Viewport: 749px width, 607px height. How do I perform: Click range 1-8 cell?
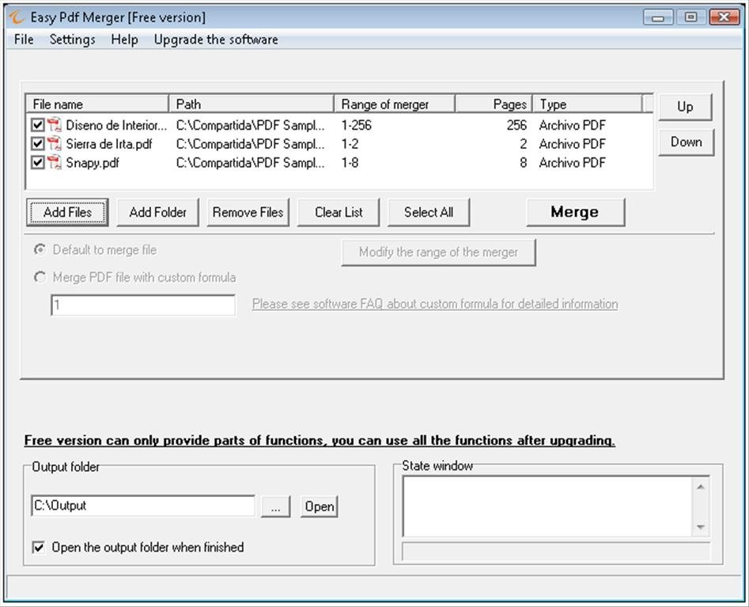click(x=350, y=162)
